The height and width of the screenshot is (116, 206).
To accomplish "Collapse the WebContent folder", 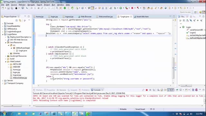I will pos(6,62).
